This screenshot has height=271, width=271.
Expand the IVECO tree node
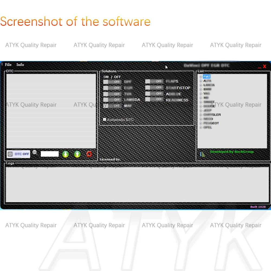[201, 119]
